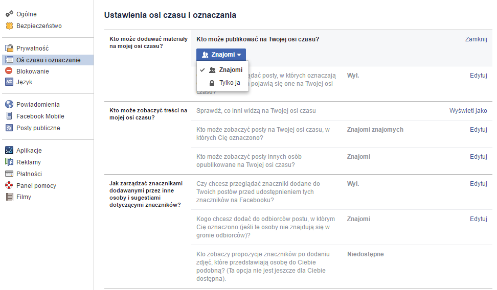Click the Ogólne gears icon

point(9,14)
